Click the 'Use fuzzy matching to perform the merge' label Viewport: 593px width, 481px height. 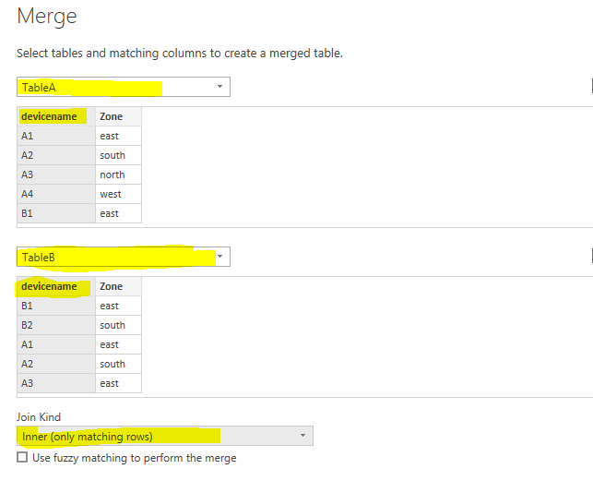(x=135, y=458)
